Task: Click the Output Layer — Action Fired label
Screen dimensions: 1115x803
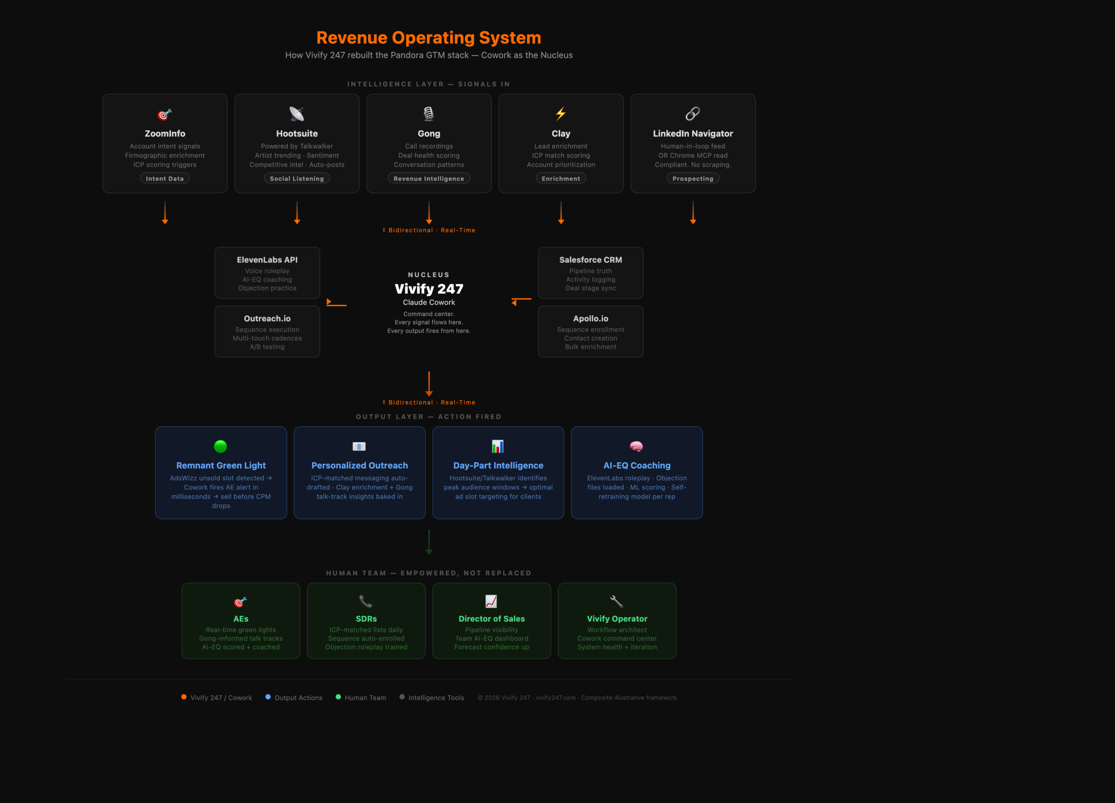Action: pyautogui.click(x=429, y=417)
